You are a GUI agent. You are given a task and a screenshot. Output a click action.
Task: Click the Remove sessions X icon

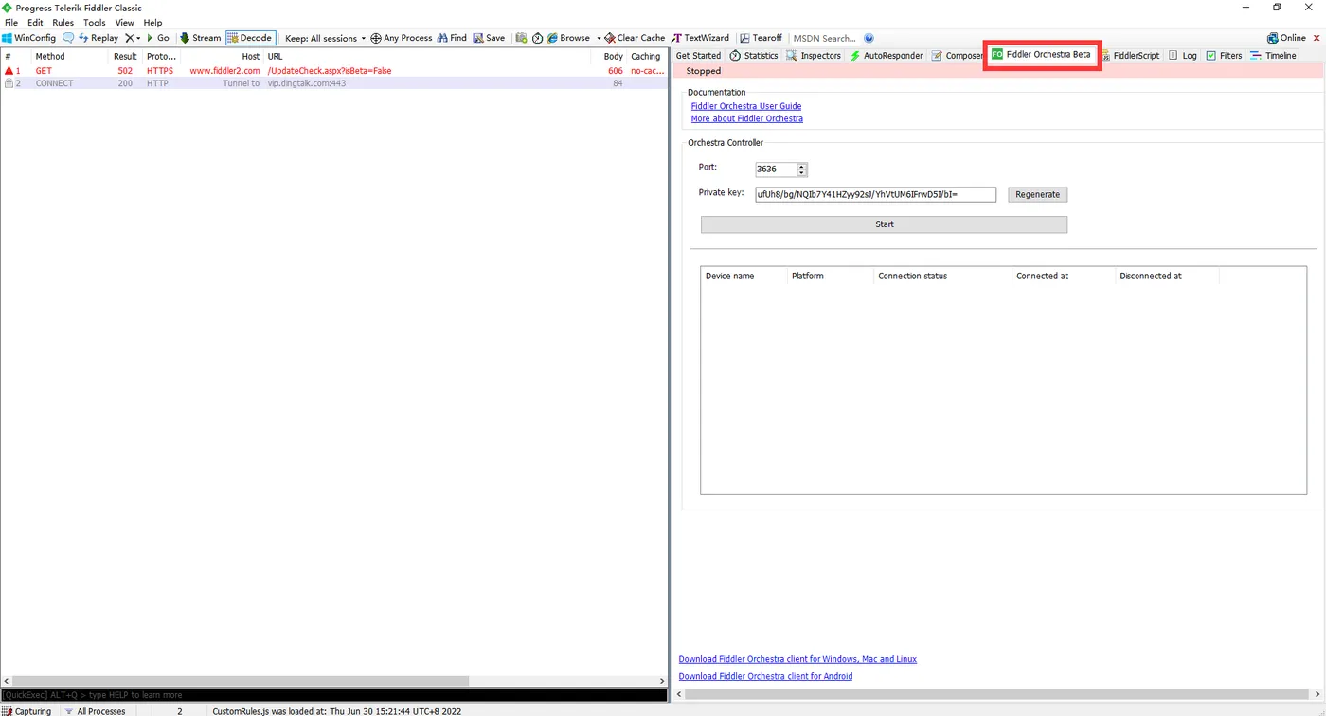click(x=130, y=38)
